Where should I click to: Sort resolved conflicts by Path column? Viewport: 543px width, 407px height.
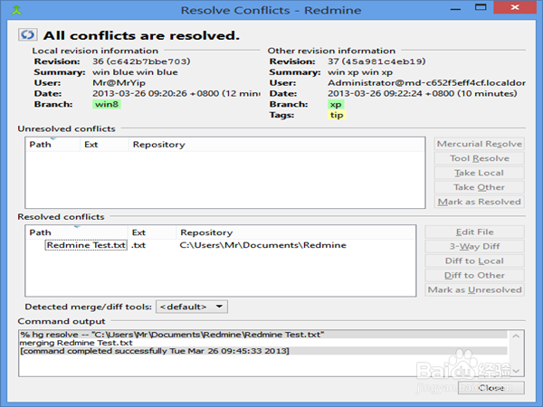click(x=77, y=232)
